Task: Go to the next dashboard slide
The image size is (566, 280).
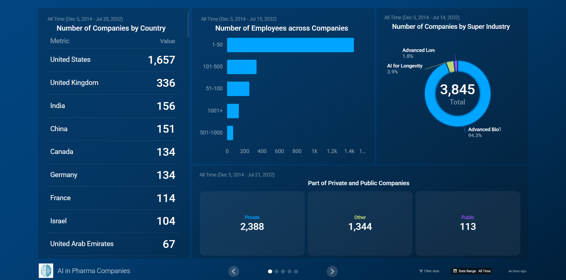Action: tap(332, 271)
